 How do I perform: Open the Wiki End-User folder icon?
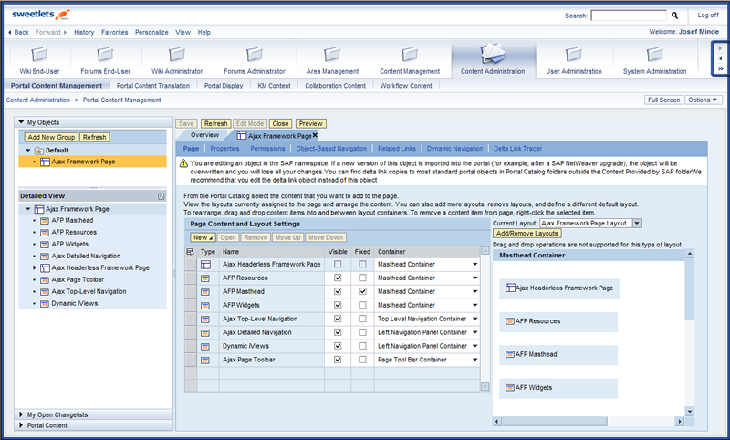coord(39,55)
